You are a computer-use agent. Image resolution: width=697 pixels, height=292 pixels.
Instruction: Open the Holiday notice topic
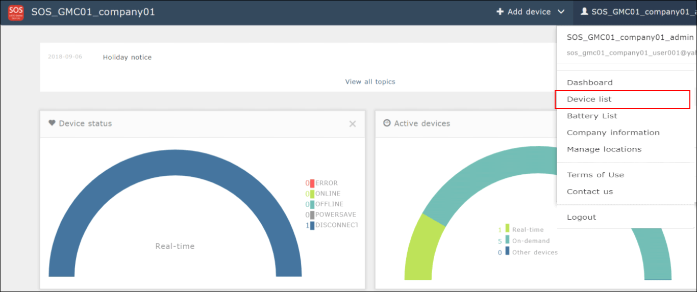[x=127, y=58]
